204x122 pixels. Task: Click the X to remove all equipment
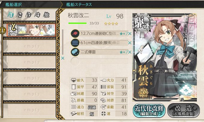coord(63,58)
